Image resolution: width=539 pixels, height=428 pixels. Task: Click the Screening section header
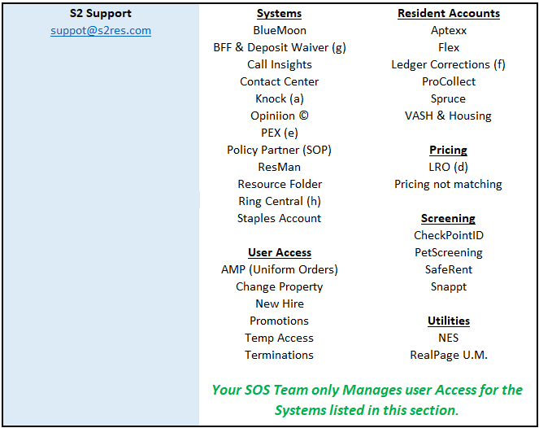[448, 218]
